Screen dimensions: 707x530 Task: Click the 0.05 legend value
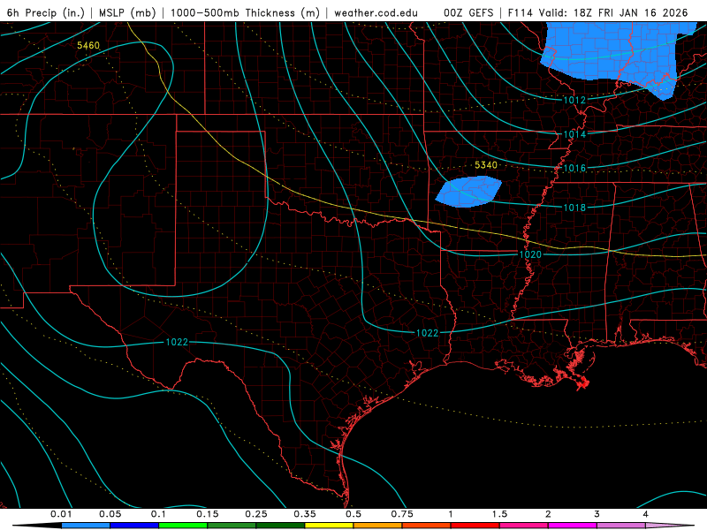[110, 514]
